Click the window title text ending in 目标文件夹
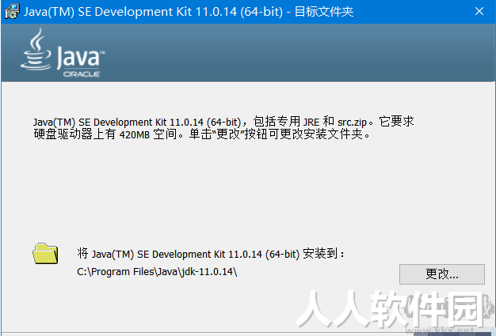The width and height of the screenshot is (496, 336). point(189,12)
